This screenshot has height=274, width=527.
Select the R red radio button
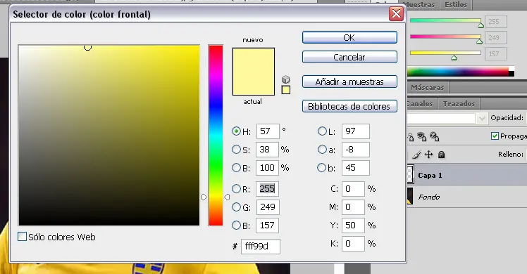coord(236,188)
